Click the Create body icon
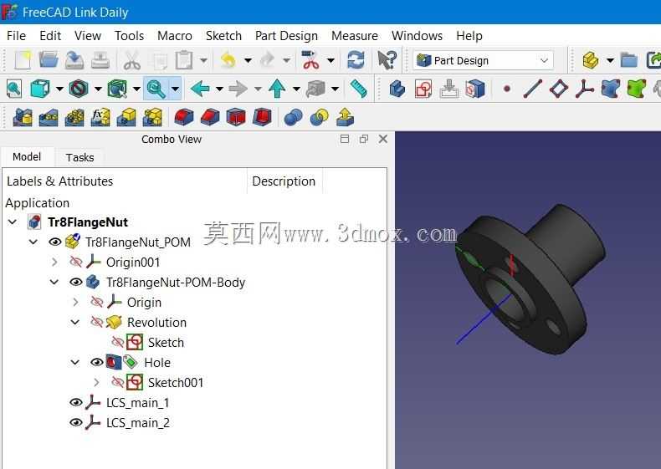This screenshot has height=469, width=661. [x=397, y=89]
